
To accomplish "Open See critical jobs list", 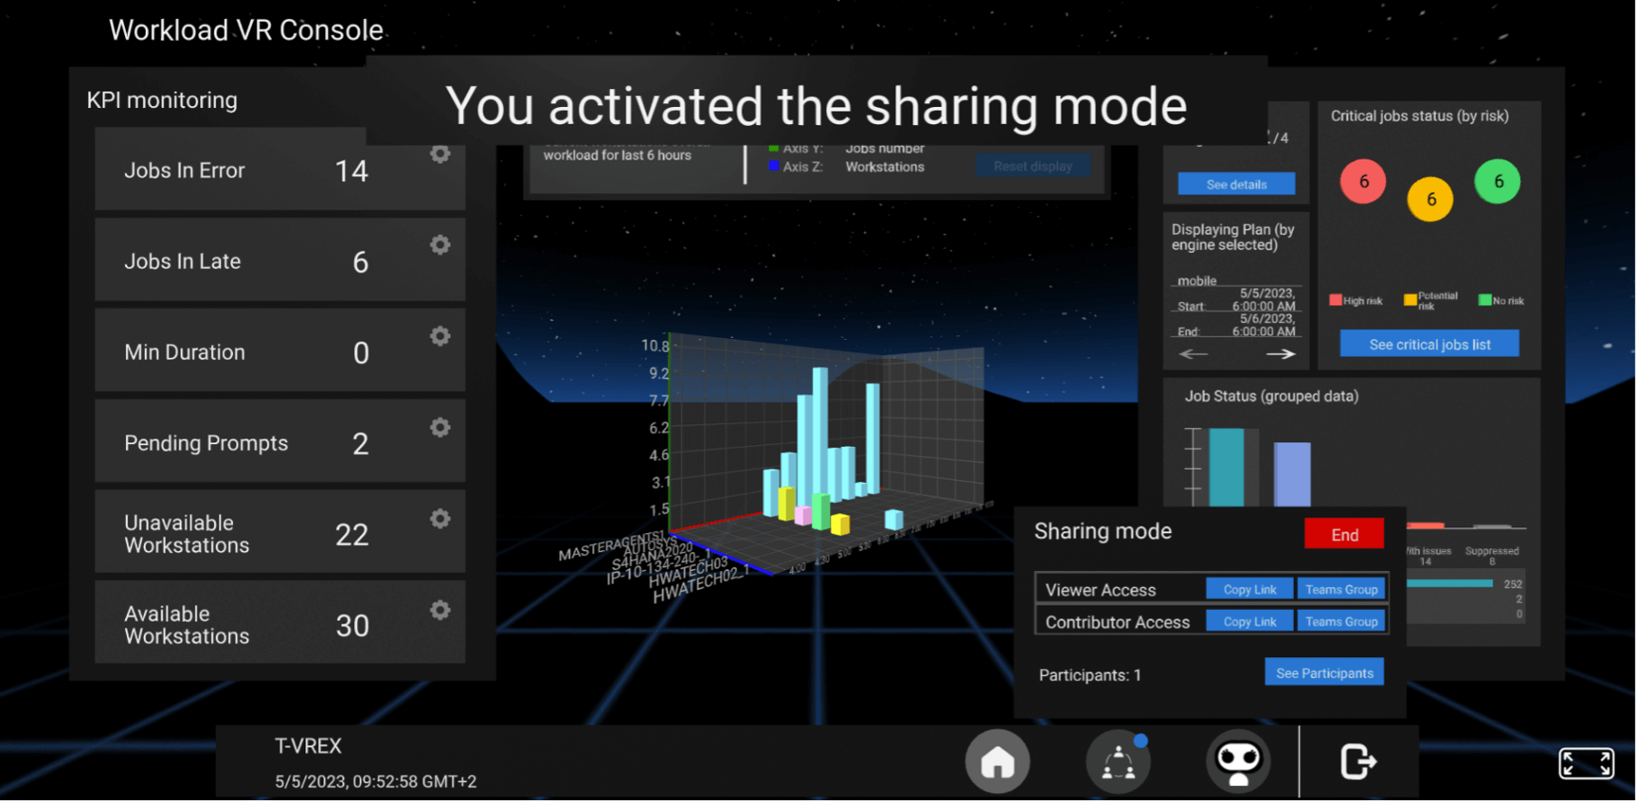I will pyautogui.click(x=1429, y=344).
